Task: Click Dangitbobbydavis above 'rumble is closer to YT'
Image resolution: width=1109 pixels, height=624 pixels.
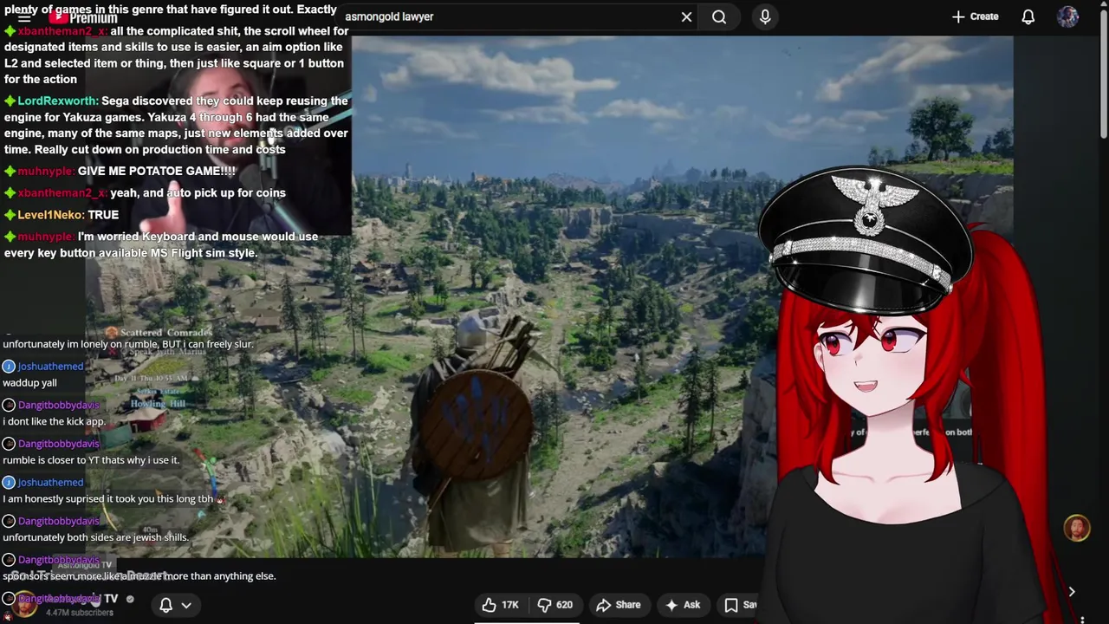Action: coord(58,444)
